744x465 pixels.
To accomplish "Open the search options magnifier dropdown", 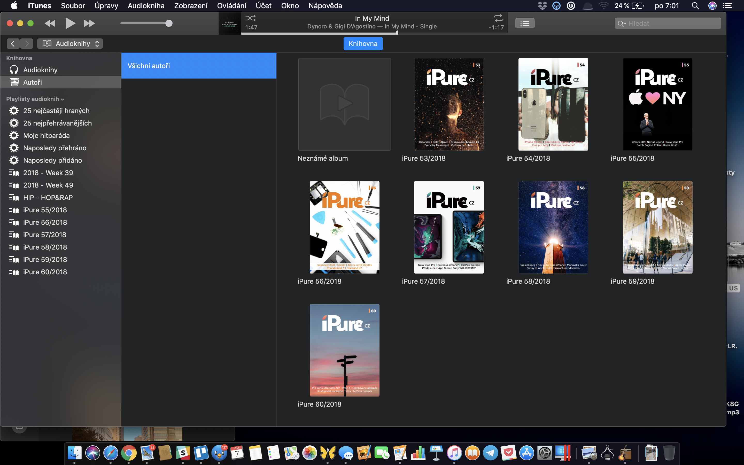I will tap(622, 23).
